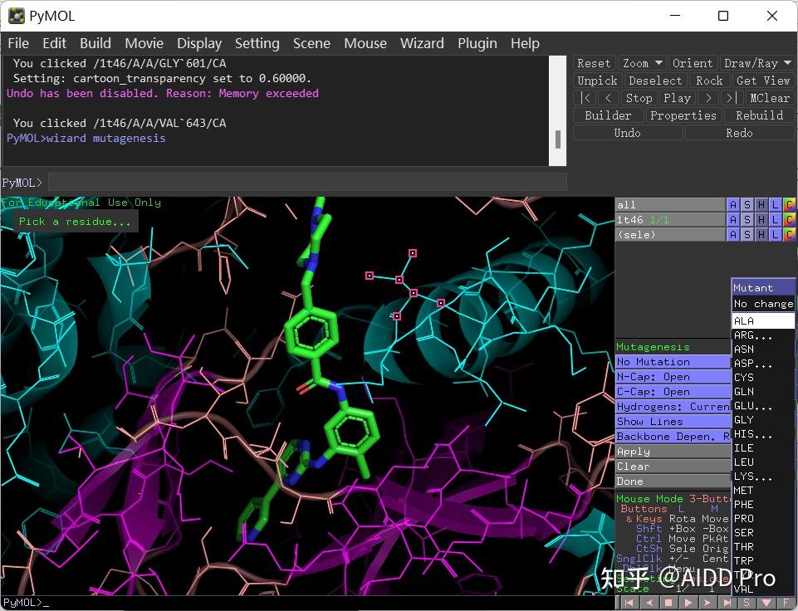Open the S (show) menu for all
Viewport: 798px width, 611px height.
tap(747, 205)
